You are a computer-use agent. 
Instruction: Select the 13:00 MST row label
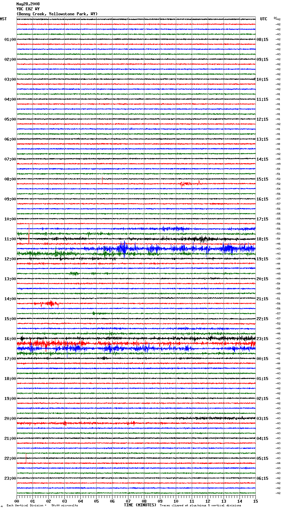(10, 279)
